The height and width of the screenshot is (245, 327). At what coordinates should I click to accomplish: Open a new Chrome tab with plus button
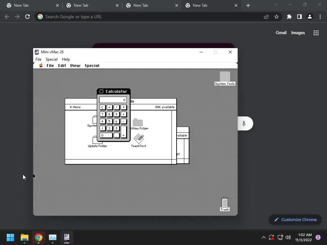[x=248, y=5]
